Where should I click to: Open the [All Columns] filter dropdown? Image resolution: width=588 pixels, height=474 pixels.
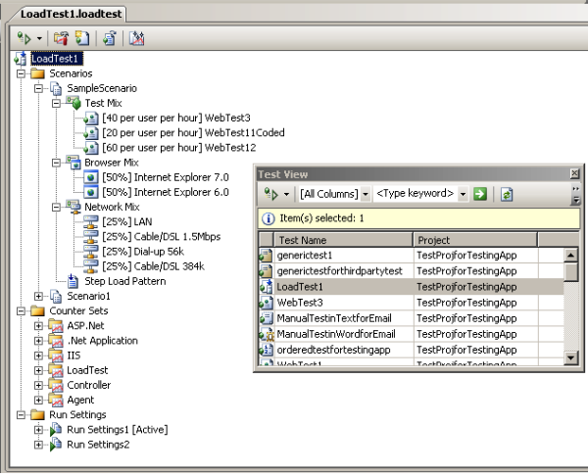coord(366,194)
